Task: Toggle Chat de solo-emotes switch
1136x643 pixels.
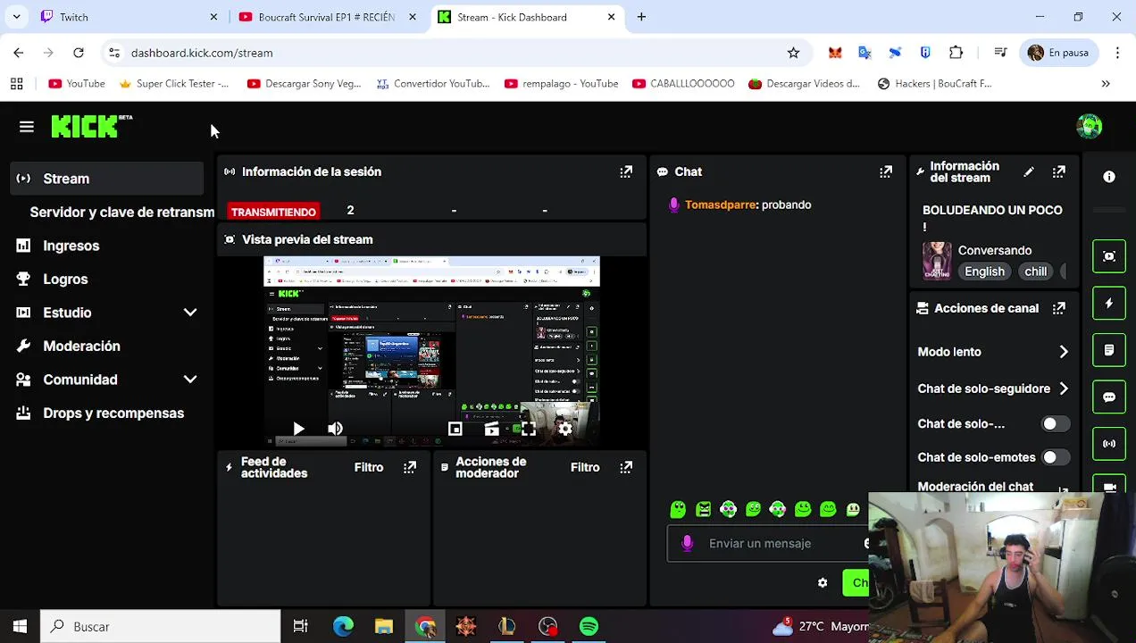Action: (x=1055, y=457)
